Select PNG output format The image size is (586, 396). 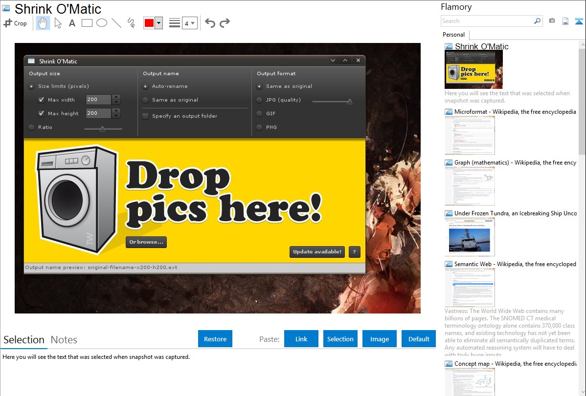coord(259,127)
